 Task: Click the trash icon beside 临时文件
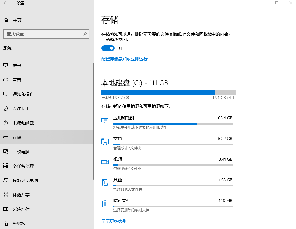(x=105, y=203)
